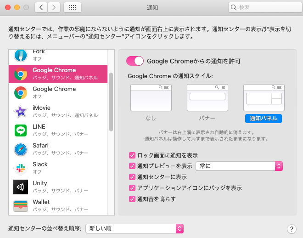Select the Wallet list row

(x=58, y=206)
